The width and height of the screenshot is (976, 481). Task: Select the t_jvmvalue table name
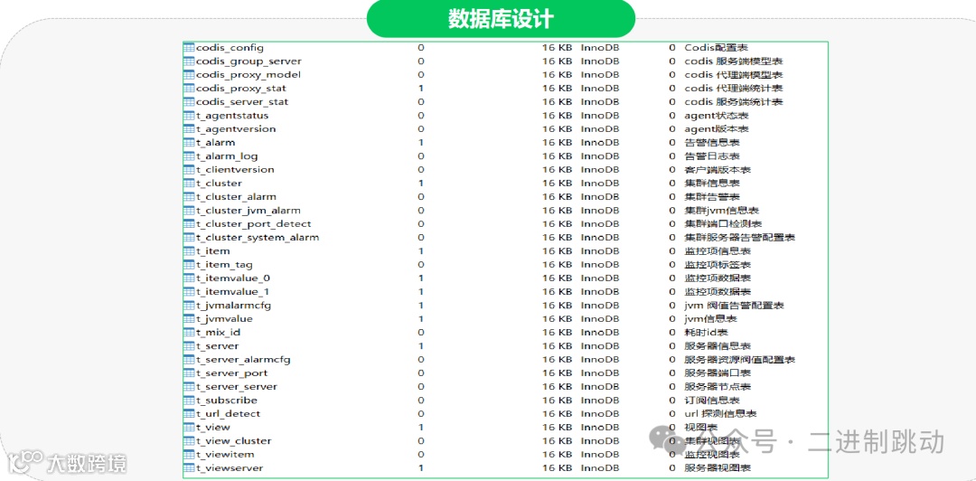point(224,319)
